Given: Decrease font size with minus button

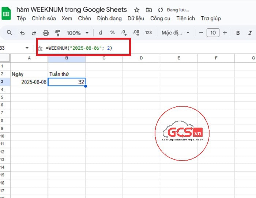Looking at the screenshot, I should click(x=201, y=33).
